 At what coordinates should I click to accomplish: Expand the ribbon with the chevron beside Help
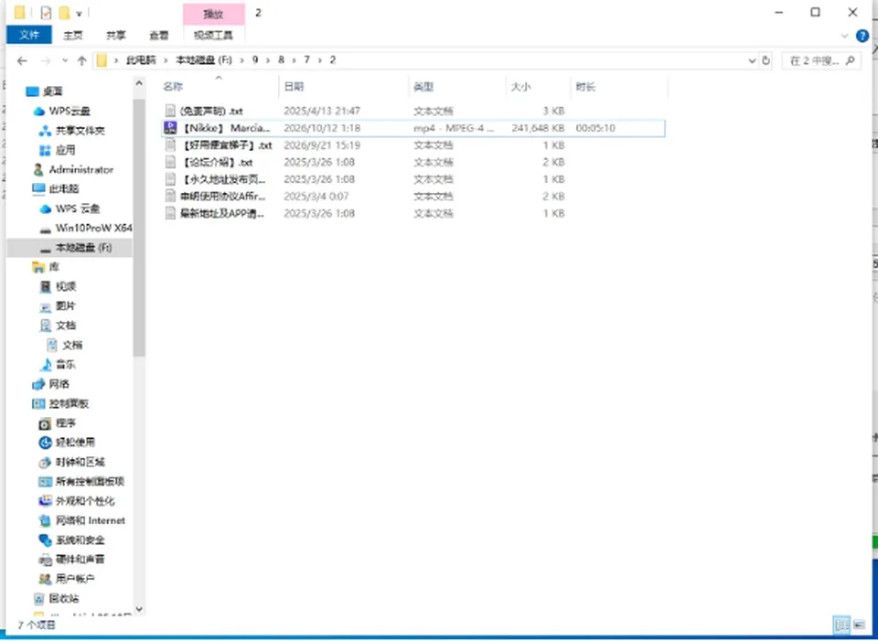[845, 36]
